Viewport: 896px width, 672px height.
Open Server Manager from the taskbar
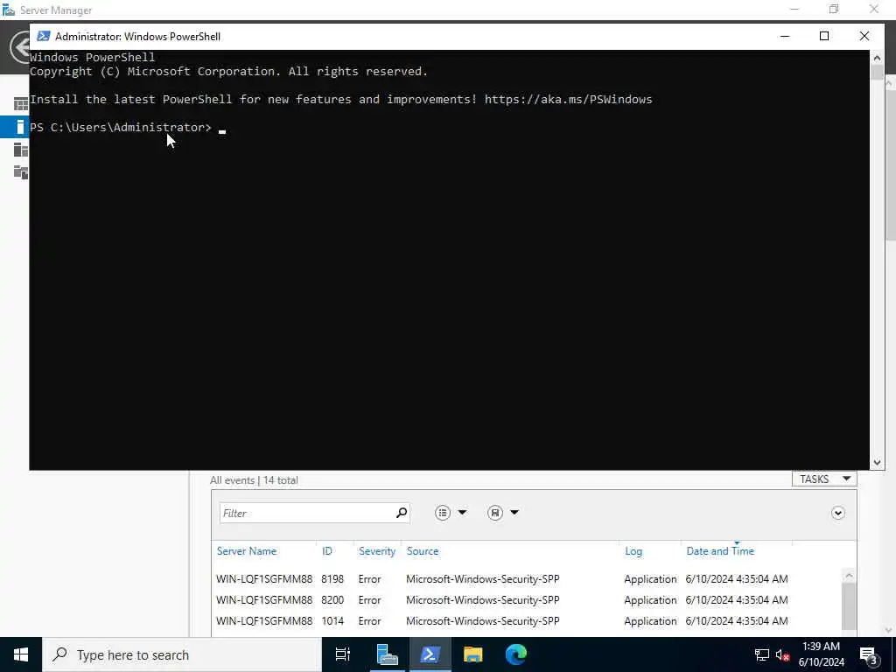pyautogui.click(x=387, y=654)
